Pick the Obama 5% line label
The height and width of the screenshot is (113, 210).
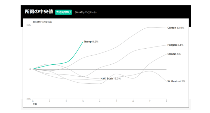(x=174, y=54)
